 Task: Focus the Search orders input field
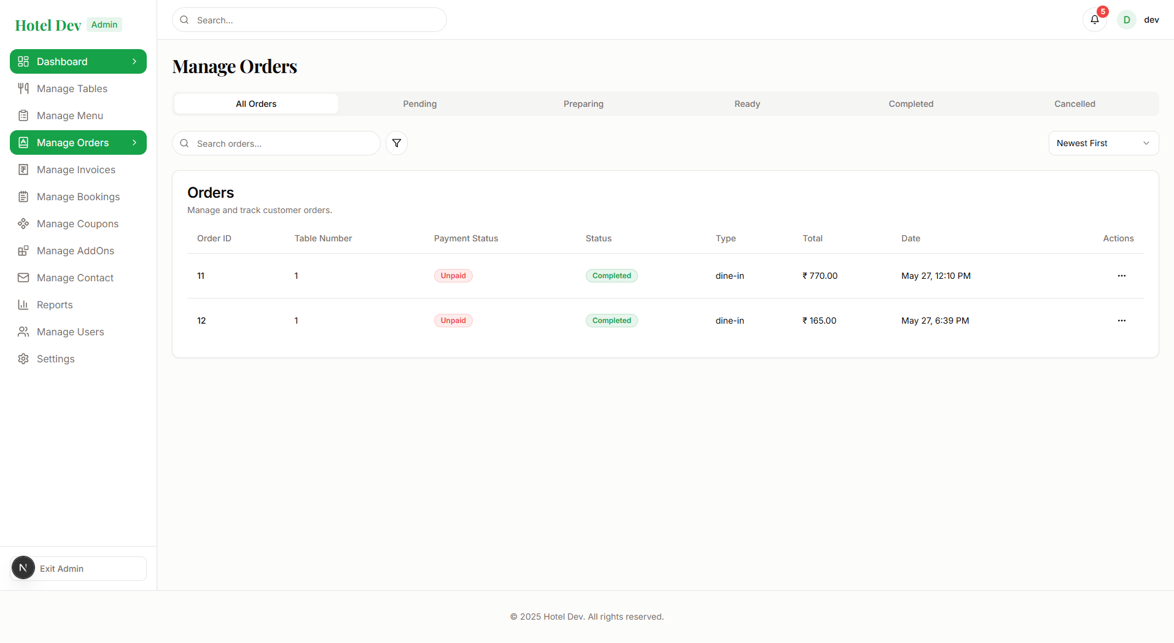[284, 144]
